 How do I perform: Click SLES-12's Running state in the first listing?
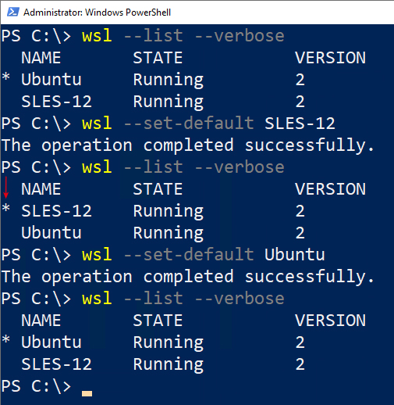[169, 102]
